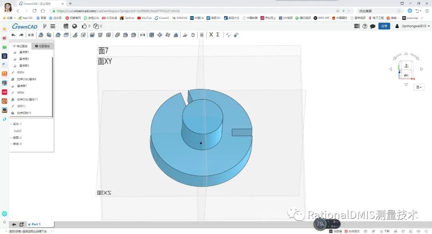Click the blue 分享 share button

click(384, 26)
